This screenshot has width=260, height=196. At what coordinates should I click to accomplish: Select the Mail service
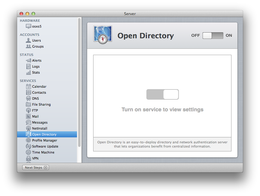47,116
